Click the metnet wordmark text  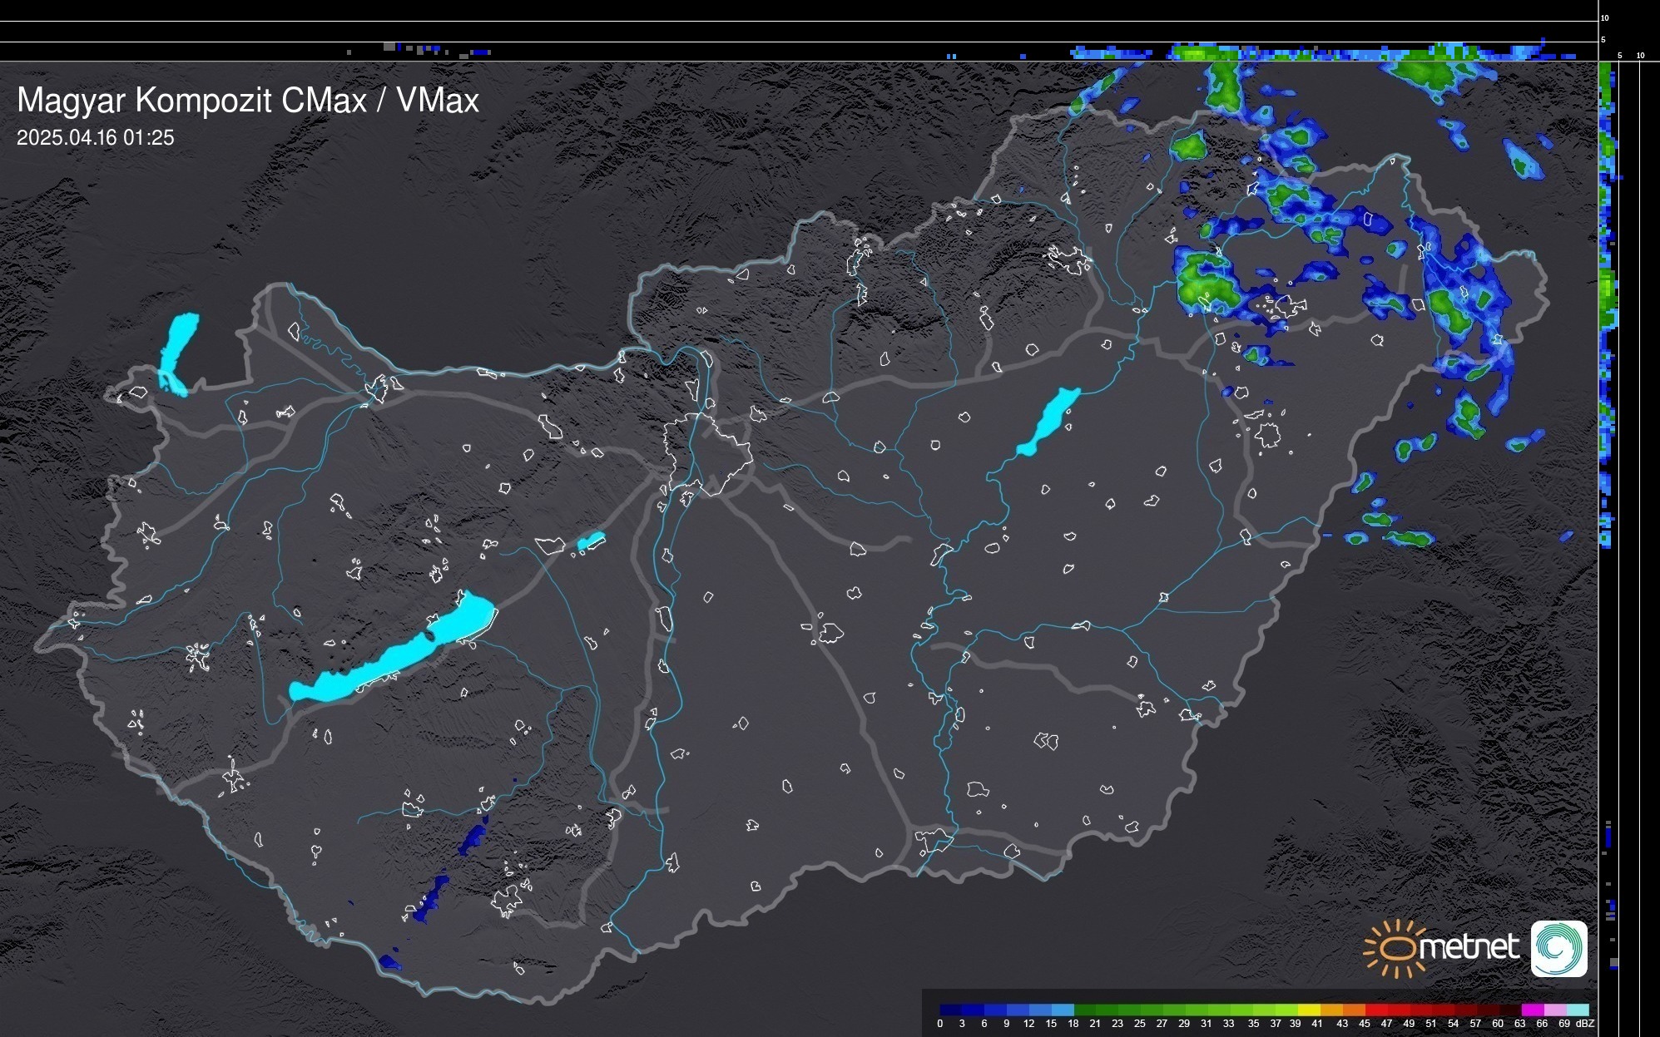[x=1468, y=947]
